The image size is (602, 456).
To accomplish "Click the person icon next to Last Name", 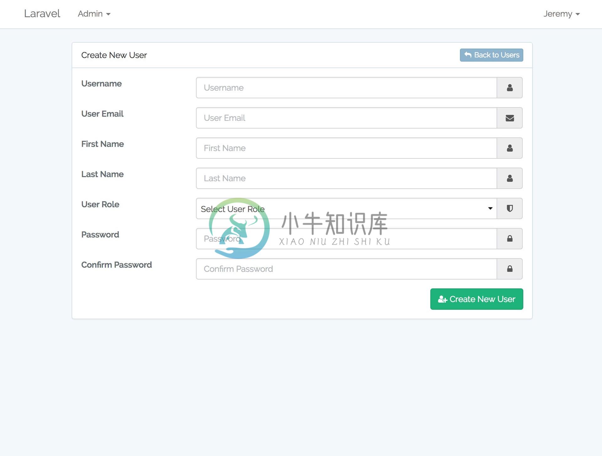I will (x=509, y=178).
